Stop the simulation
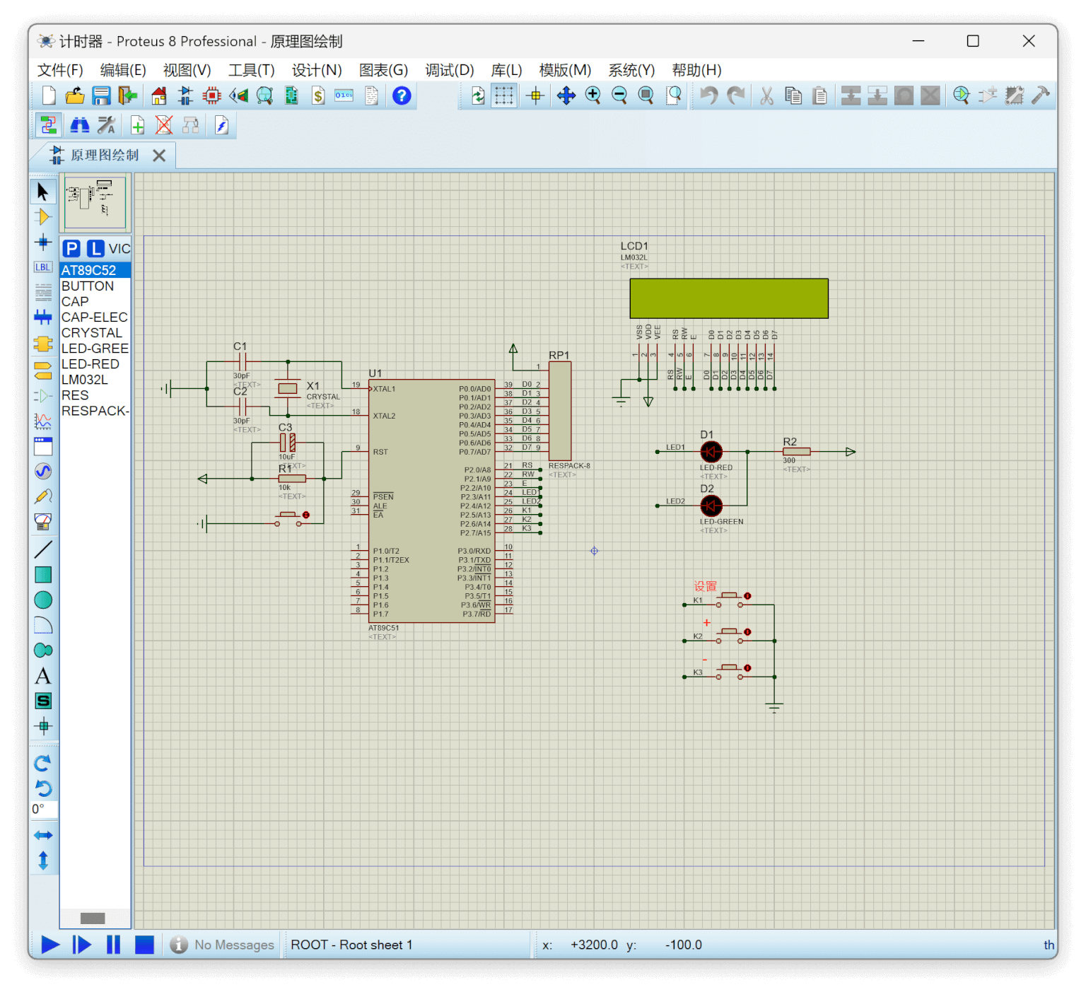 144,945
